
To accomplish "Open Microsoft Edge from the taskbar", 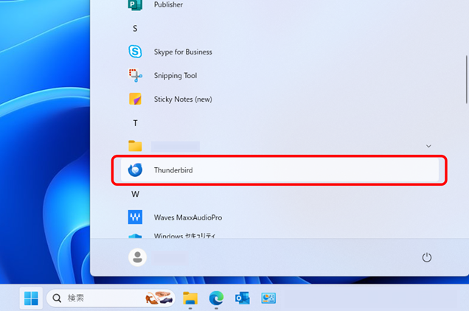I will [x=216, y=298].
